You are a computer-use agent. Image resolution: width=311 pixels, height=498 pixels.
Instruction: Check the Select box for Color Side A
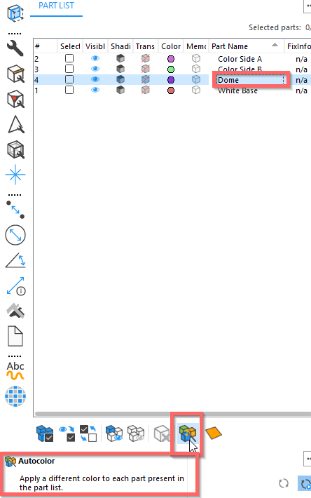[x=69, y=58]
